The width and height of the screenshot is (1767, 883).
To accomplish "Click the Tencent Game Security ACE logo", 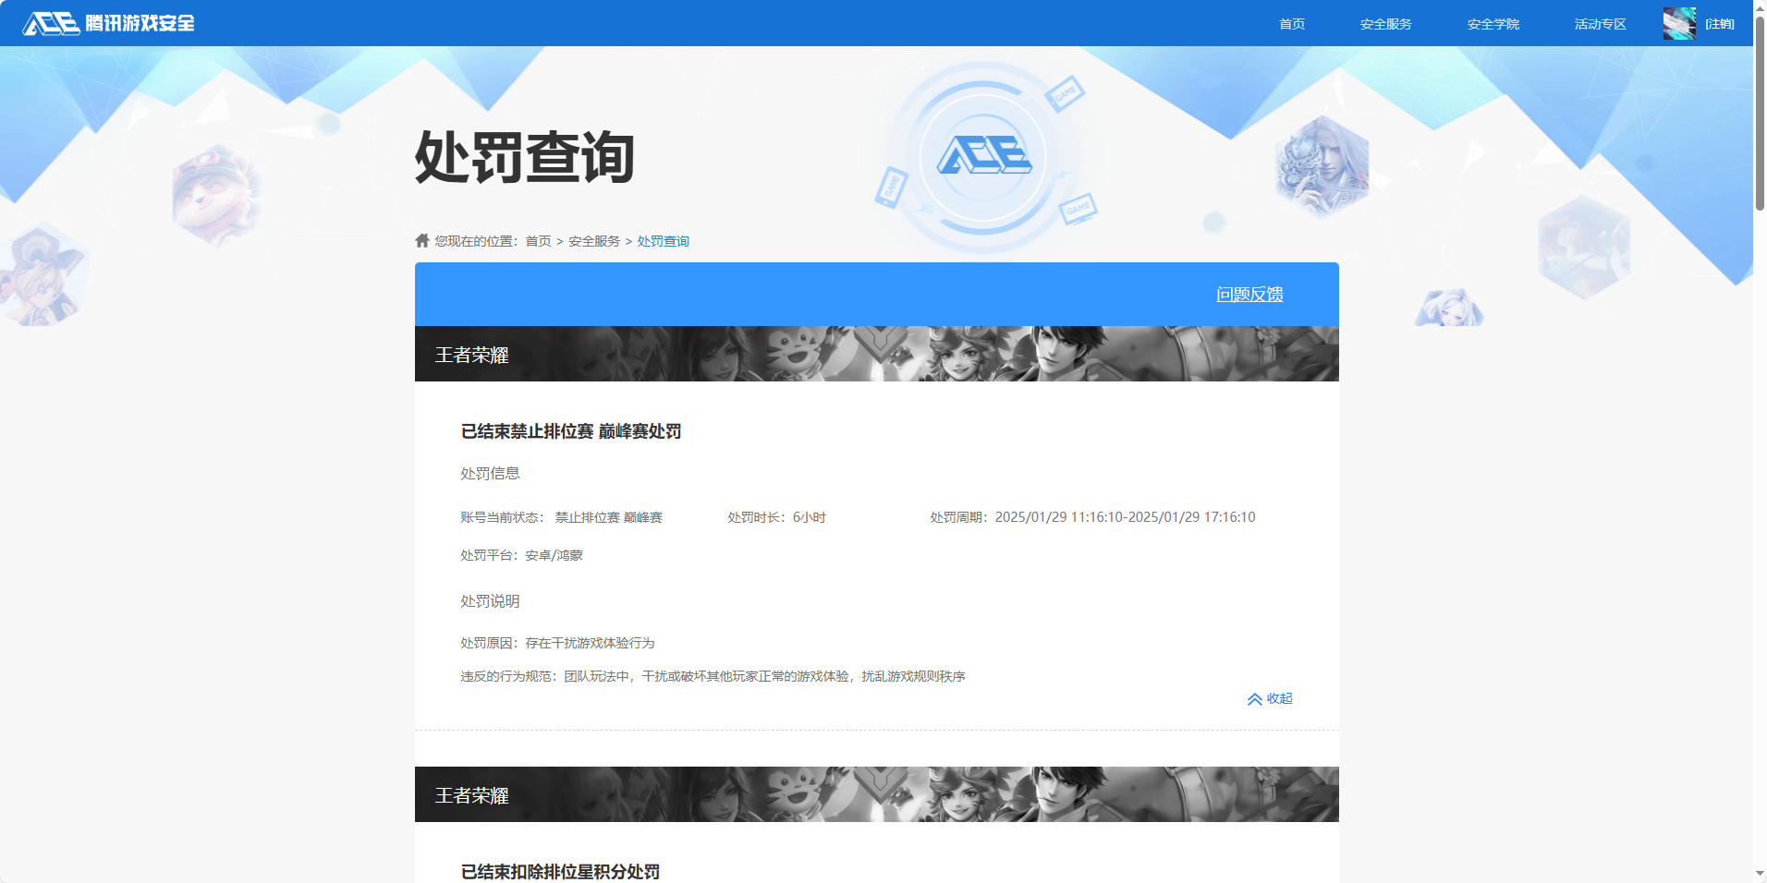I will click(x=108, y=23).
